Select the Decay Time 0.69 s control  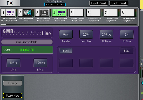click(86, 35)
